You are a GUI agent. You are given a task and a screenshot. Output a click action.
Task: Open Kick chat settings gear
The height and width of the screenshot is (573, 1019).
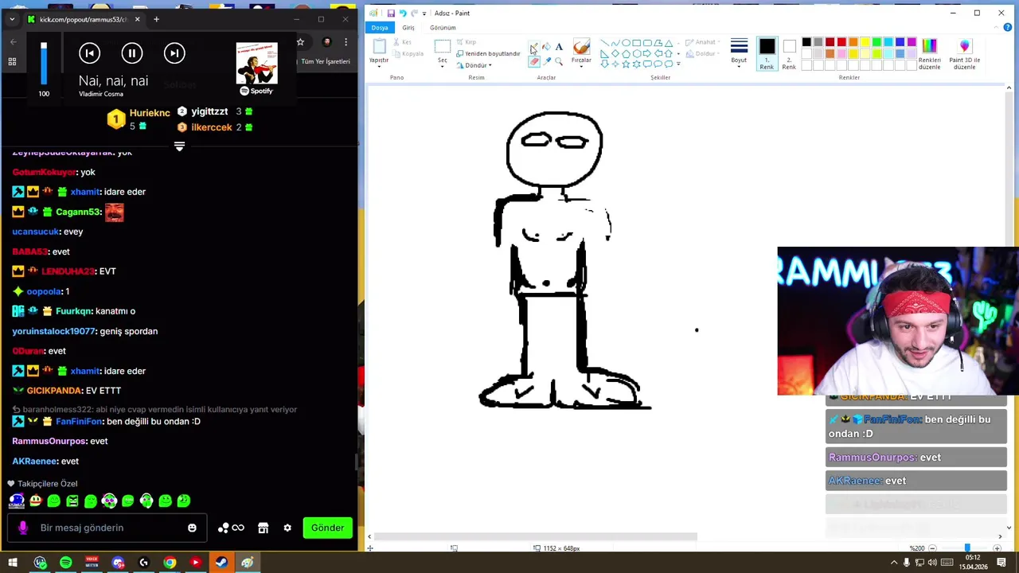coord(287,528)
